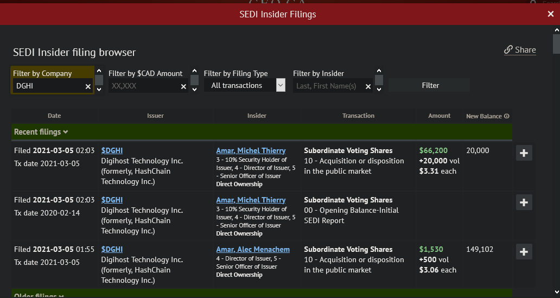Clear the Filter by Company field

tap(88, 86)
